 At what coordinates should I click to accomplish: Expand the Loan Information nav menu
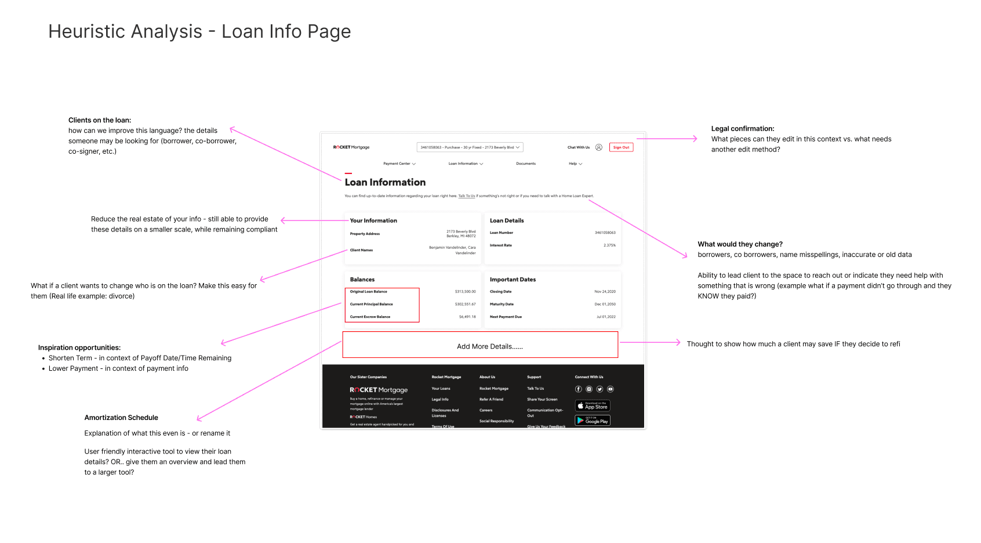(x=466, y=164)
